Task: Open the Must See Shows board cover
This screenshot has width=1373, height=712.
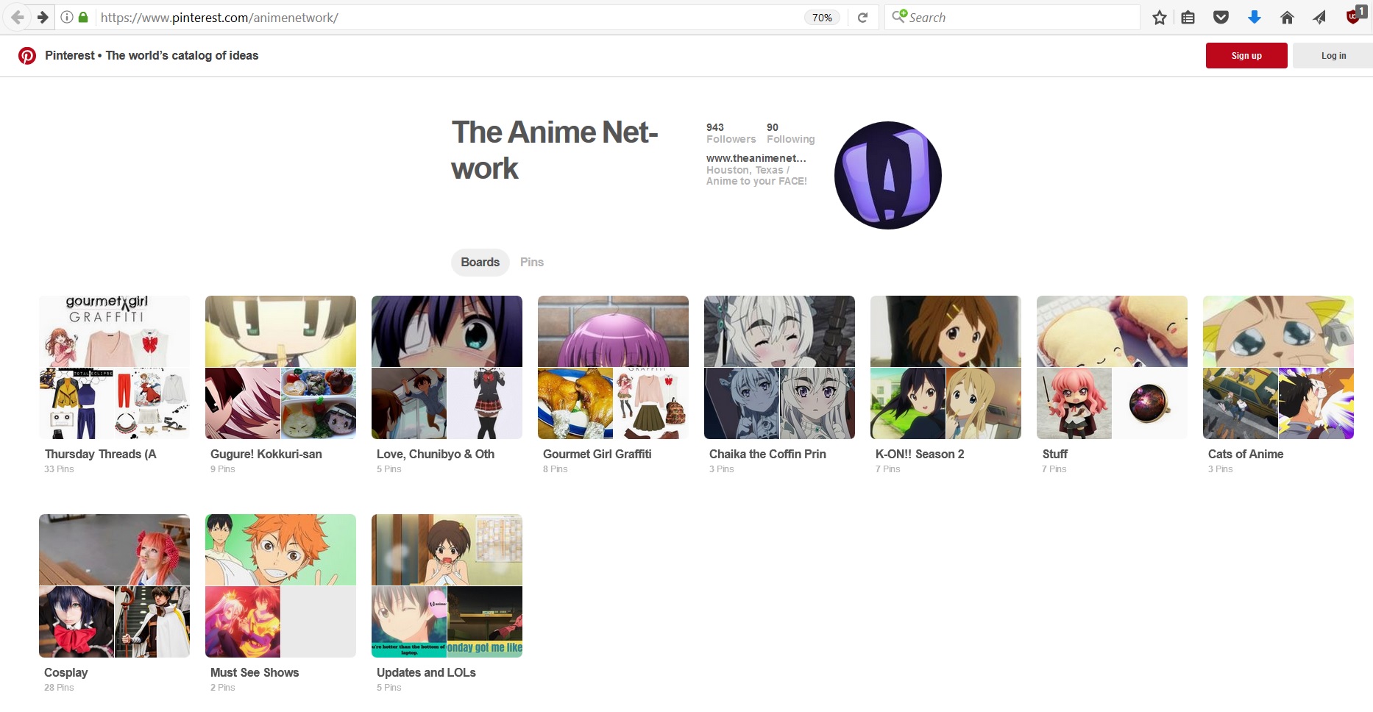Action: tap(280, 585)
